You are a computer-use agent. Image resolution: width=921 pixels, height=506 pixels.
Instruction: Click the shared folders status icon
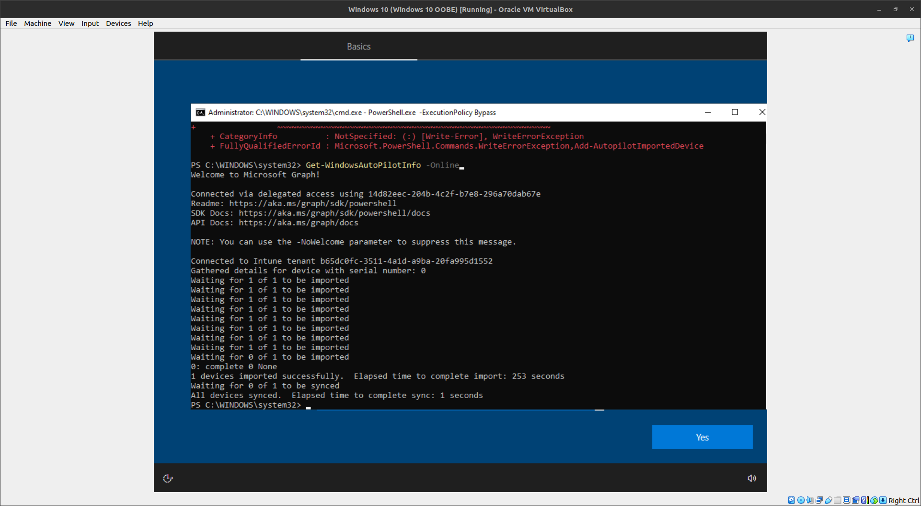pyautogui.click(x=838, y=500)
